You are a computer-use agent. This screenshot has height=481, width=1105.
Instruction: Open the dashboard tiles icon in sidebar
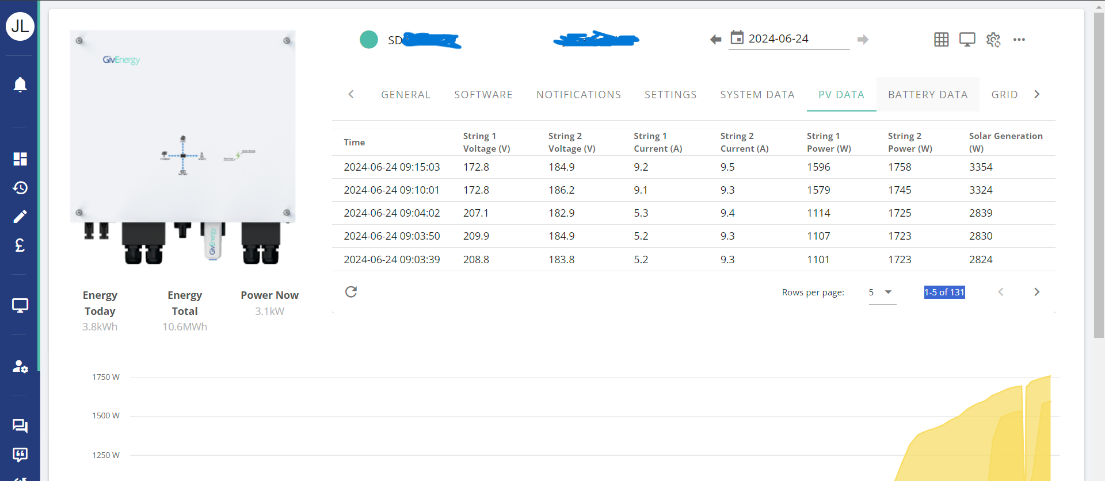[x=20, y=159]
